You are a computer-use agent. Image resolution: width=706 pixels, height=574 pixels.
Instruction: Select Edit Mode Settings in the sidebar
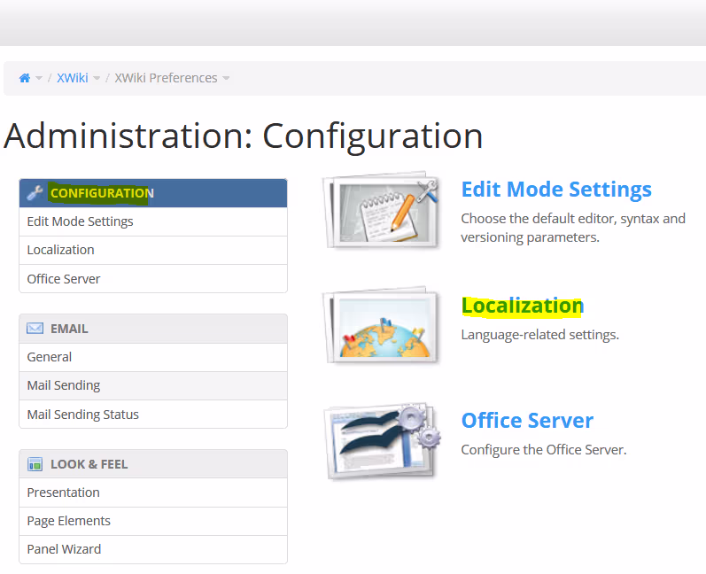[80, 221]
